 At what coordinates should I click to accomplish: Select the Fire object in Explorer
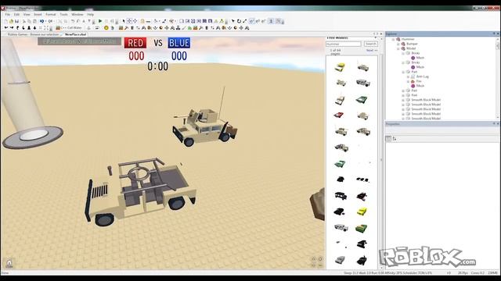click(x=419, y=81)
